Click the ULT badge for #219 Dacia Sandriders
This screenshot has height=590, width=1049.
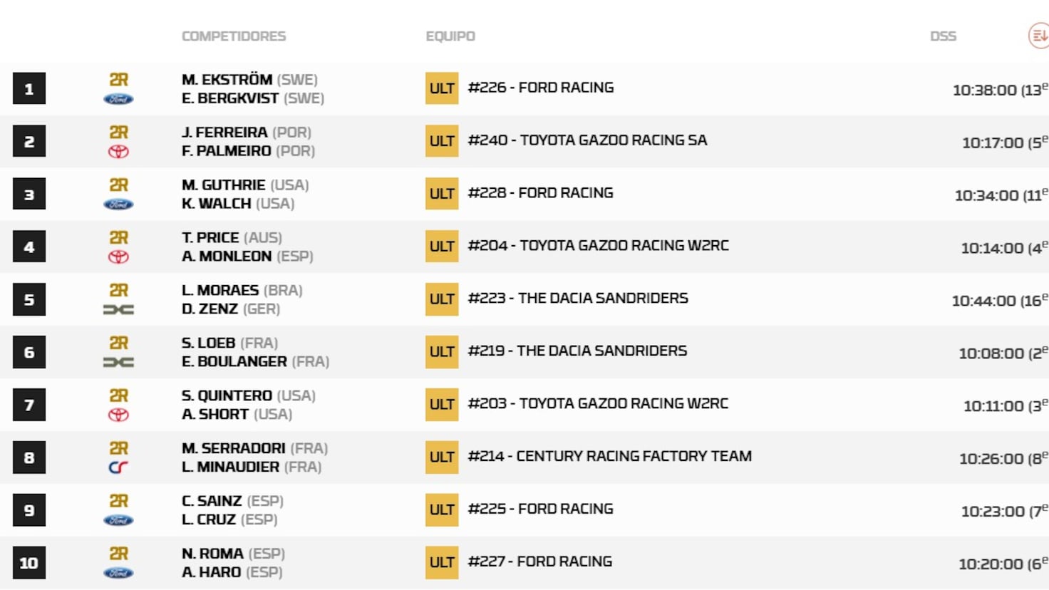pos(442,352)
